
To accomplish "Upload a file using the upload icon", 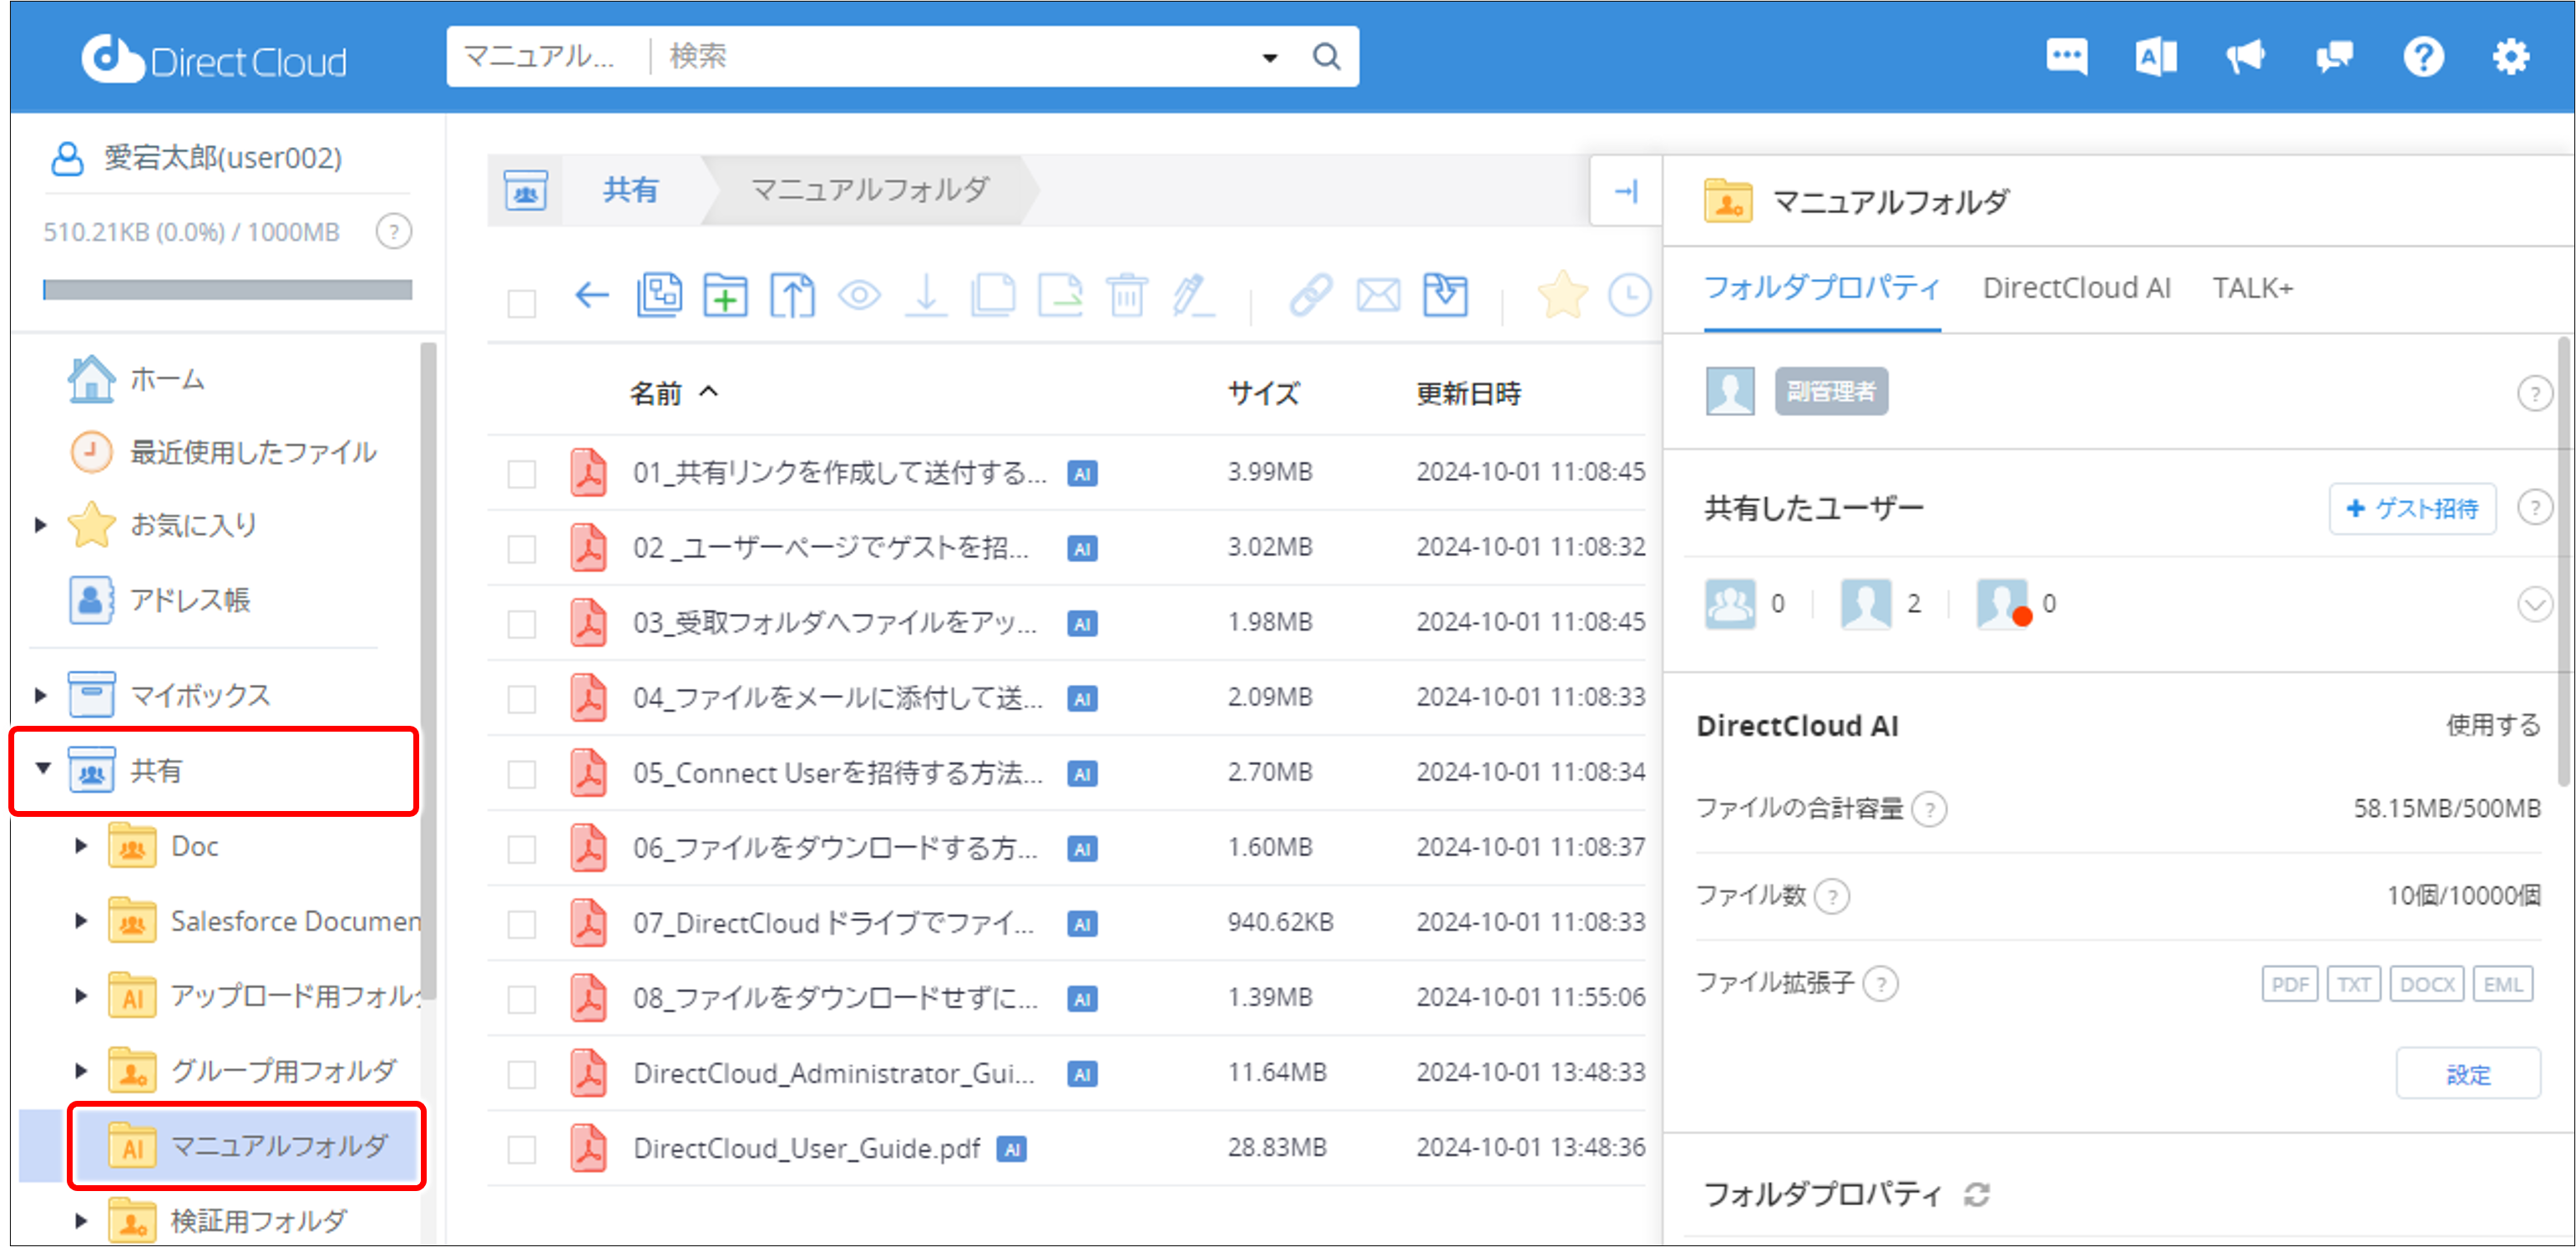I will [792, 295].
